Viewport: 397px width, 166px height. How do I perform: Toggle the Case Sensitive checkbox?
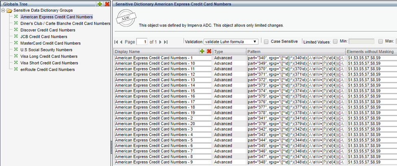(266, 41)
